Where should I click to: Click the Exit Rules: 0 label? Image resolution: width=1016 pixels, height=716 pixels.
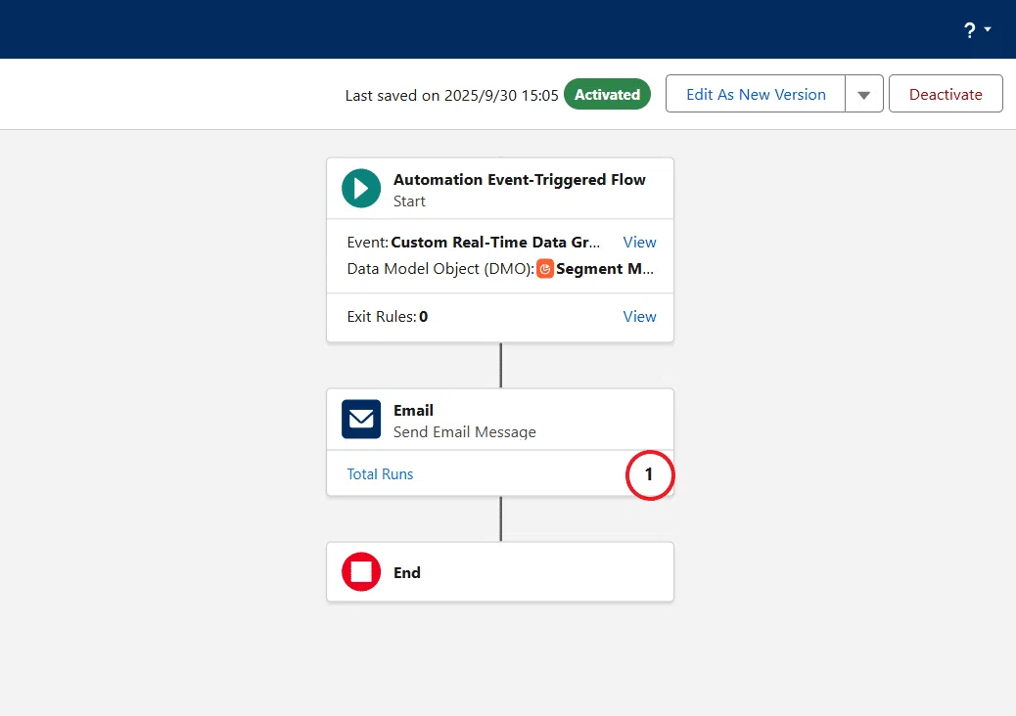(388, 317)
